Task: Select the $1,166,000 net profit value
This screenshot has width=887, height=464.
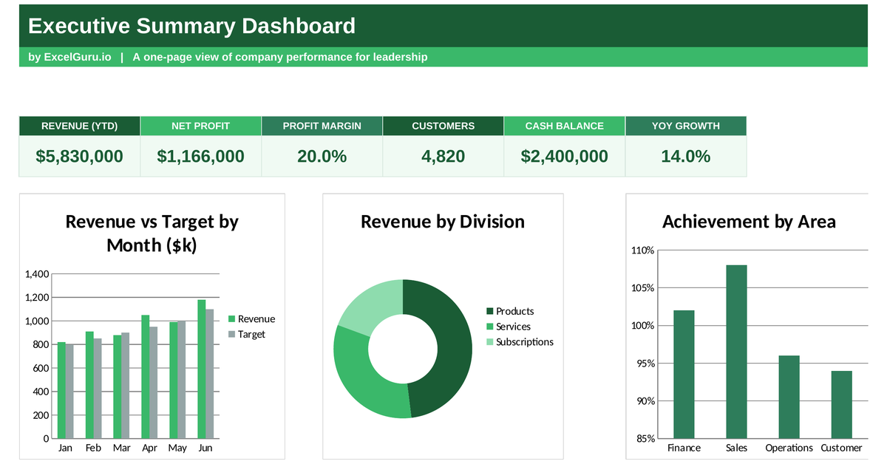Action: (200, 156)
